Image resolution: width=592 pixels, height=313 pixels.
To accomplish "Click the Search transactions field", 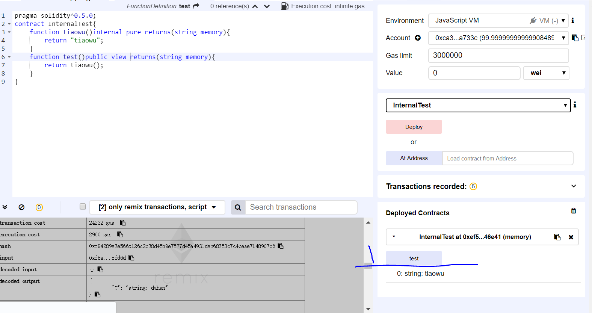I will pyautogui.click(x=301, y=207).
